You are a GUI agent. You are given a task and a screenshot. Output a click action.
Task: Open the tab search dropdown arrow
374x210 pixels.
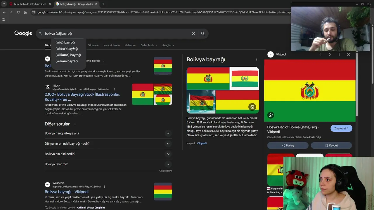4,4
